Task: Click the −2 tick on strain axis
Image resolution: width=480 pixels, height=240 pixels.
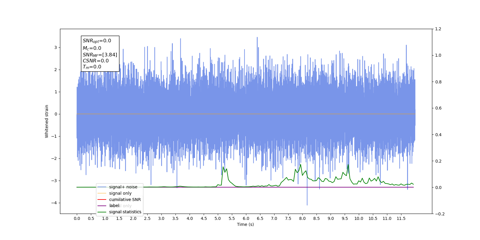Action: 54,158
